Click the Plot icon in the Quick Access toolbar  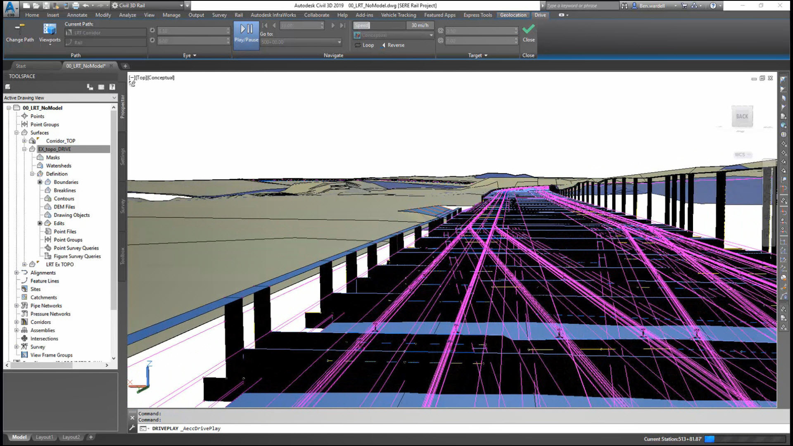point(75,5)
